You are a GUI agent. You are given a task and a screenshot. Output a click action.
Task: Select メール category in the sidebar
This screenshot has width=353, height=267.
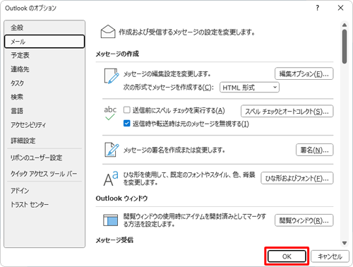(44, 42)
